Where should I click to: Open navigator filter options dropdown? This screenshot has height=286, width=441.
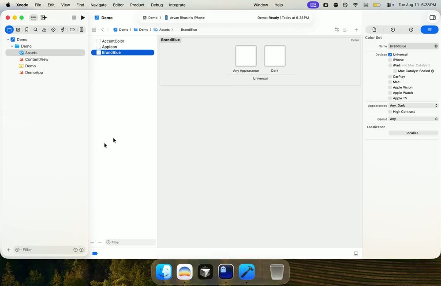click(18, 249)
